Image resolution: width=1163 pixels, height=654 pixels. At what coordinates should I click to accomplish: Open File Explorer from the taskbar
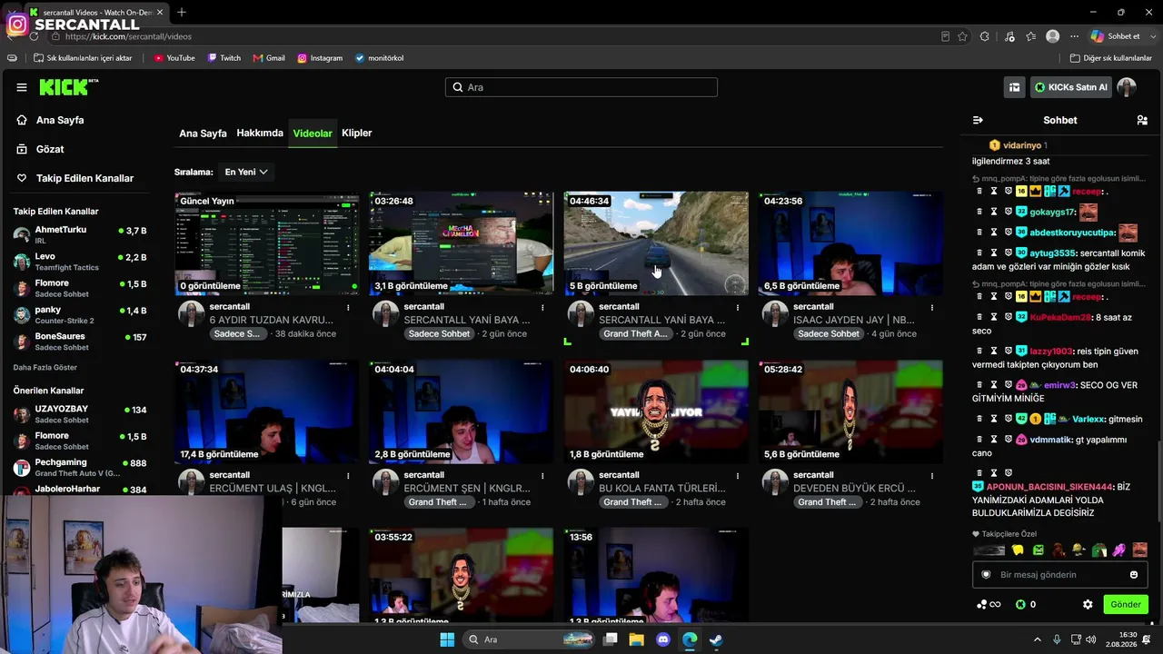coord(637,639)
